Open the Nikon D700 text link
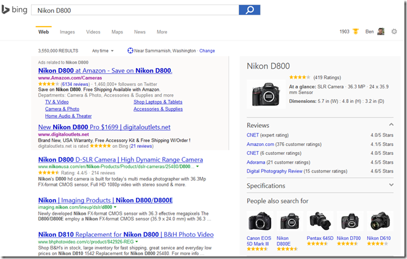 pos(349,238)
